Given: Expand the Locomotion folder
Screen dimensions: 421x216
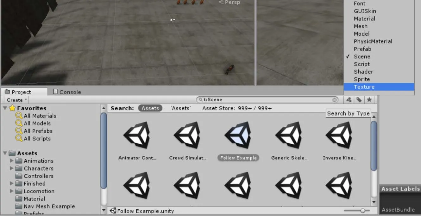Looking at the screenshot, I should (x=12, y=191).
